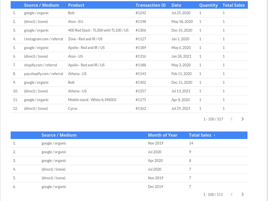
Task: Go to next page of lower table
Action: coord(242,194)
